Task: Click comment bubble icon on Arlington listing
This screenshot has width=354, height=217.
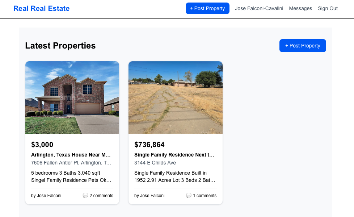Action: pos(85,196)
